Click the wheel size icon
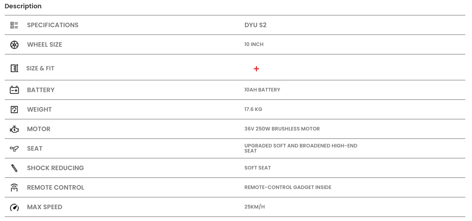The width and height of the screenshot is (472, 221). point(14,45)
